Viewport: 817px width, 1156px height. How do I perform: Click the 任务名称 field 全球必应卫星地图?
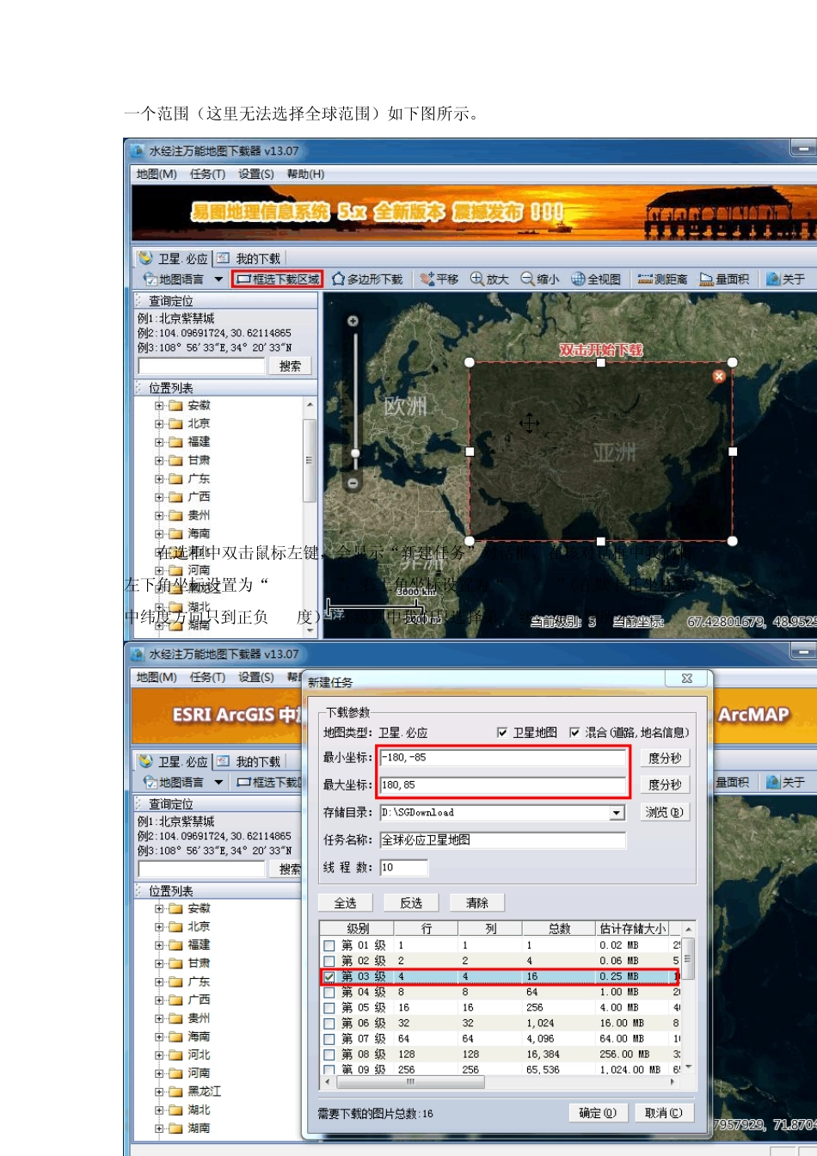(x=502, y=840)
